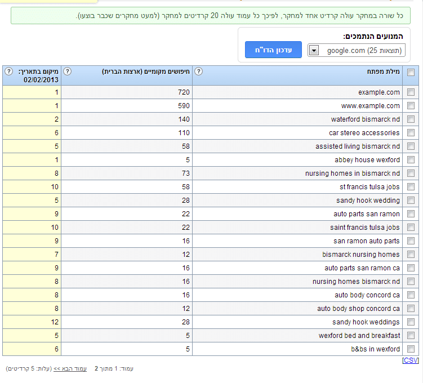Click keyword assisted living bismarck nd

[x=358, y=146]
